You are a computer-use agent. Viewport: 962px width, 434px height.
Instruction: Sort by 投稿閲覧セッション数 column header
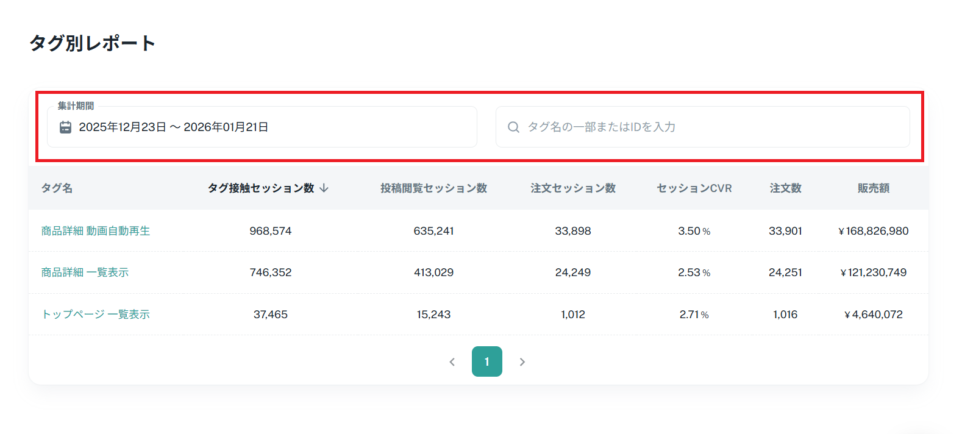[433, 188]
